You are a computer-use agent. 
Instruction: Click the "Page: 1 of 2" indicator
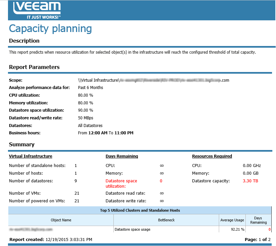(257, 239)
